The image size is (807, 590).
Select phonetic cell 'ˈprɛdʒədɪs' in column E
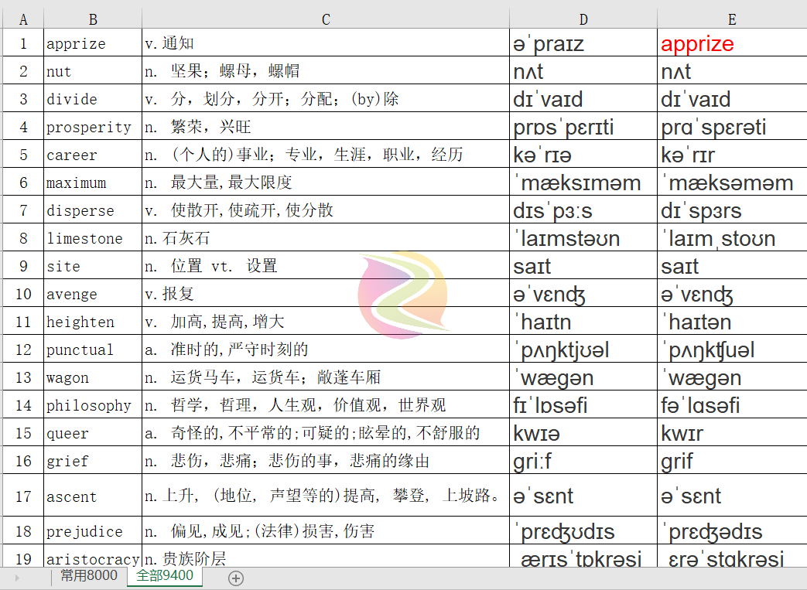(732, 530)
